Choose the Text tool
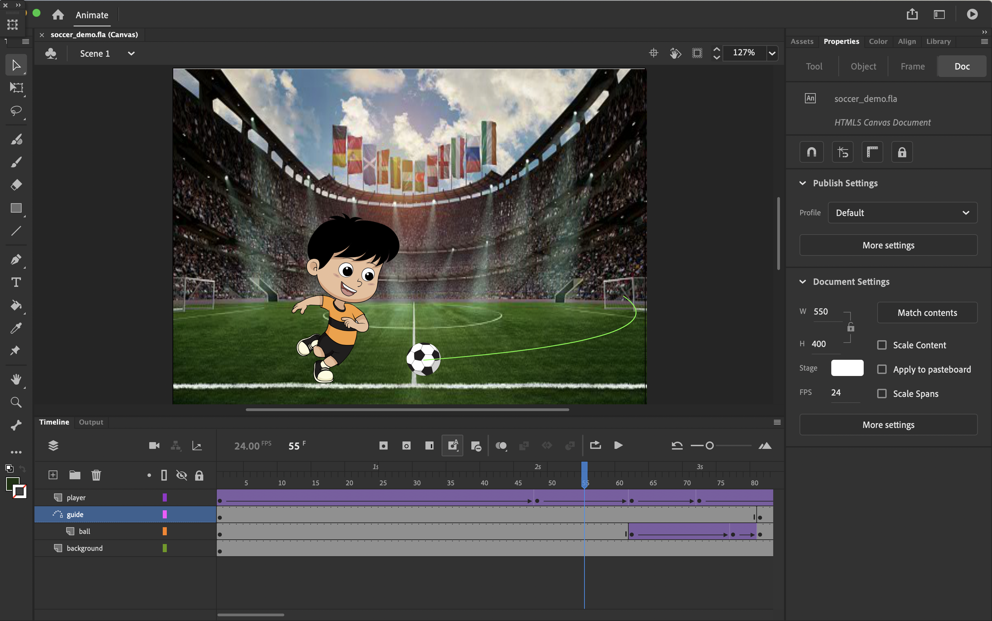This screenshot has width=992, height=621. 16,282
